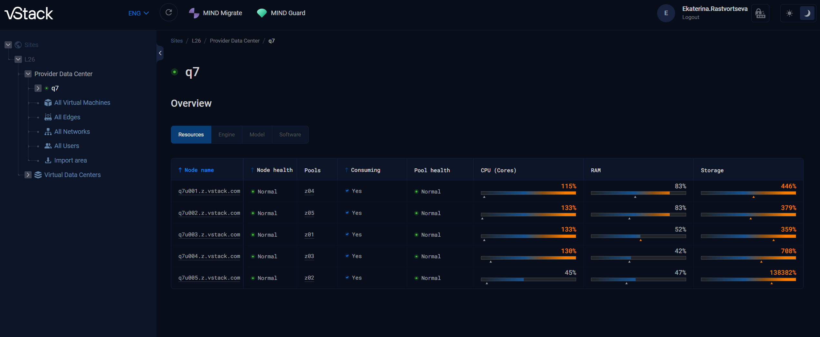Switch to the Software tab

pos(290,134)
